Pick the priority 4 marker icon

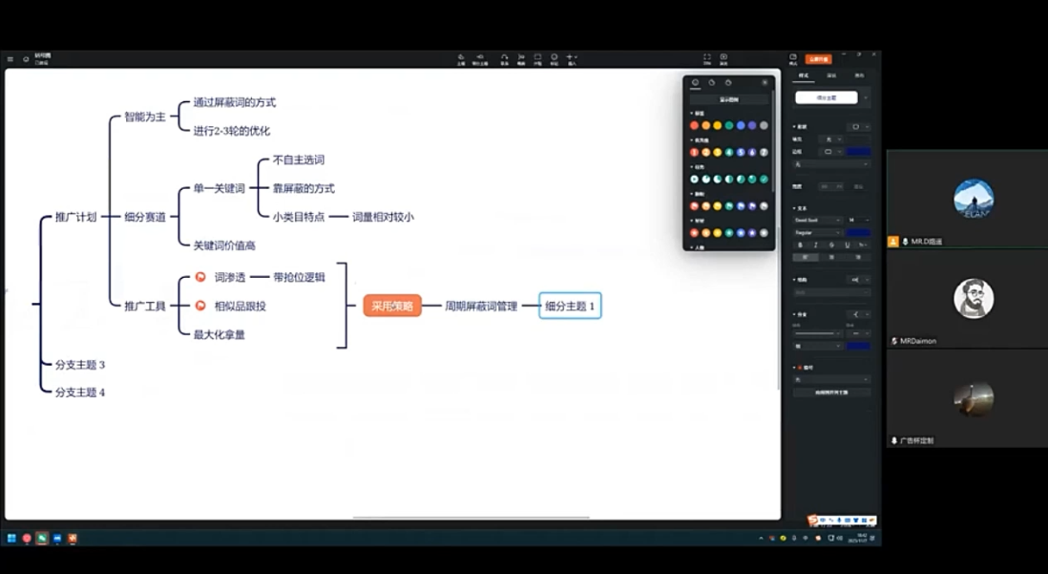(728, 152)
